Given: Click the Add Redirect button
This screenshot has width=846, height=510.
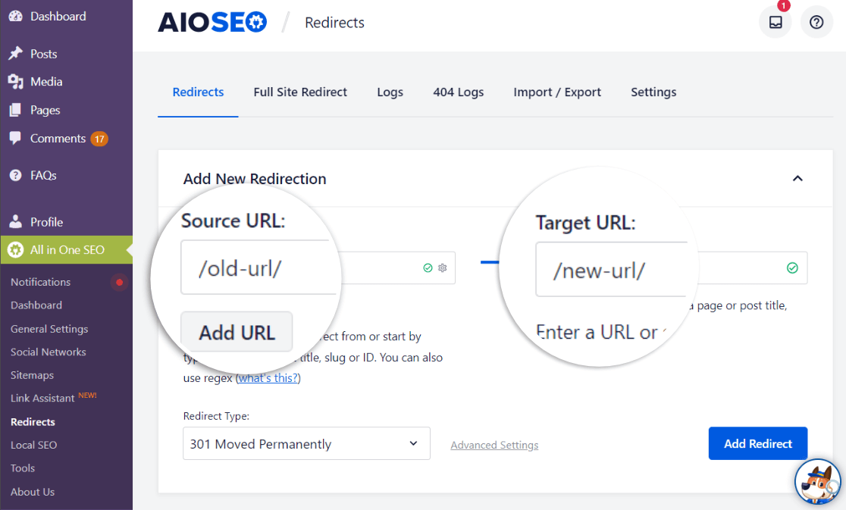Looking at the screenshot, I should click(x=757, y=443).
